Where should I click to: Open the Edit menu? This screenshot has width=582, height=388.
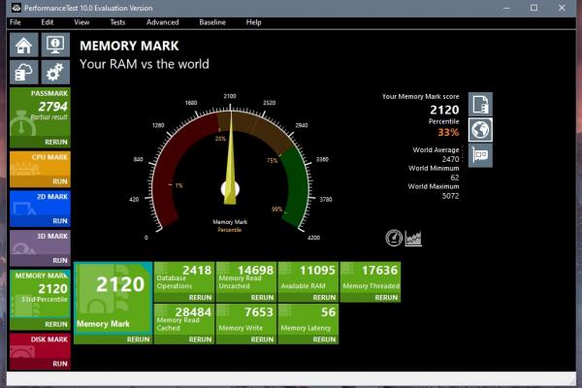coord(48,22)
